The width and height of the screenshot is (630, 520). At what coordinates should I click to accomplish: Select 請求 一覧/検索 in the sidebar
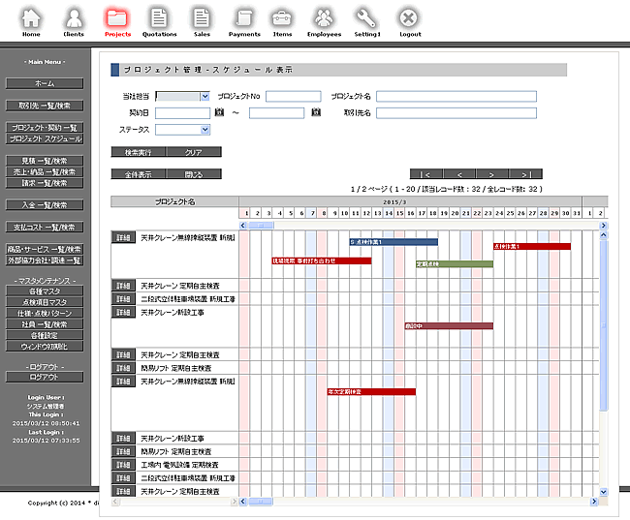[x=45, y=183]
